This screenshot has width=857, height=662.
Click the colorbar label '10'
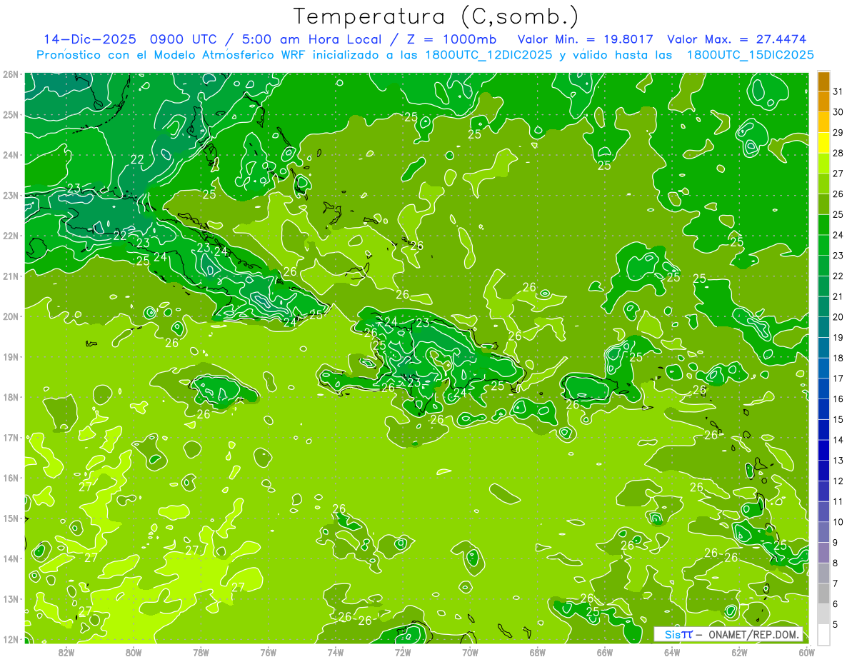click(838, 522)
